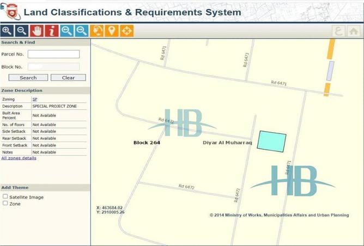Activate the red pan hand tool
This screenshot has width=364, height=246.
pos(37,31)
